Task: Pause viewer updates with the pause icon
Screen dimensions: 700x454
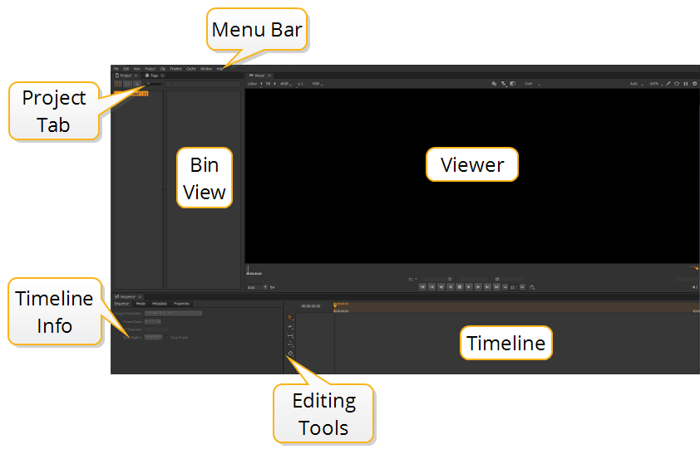Action: (686, 84)
